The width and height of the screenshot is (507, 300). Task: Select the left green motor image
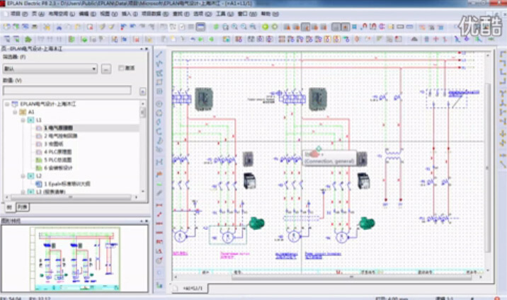pos(257,223)
